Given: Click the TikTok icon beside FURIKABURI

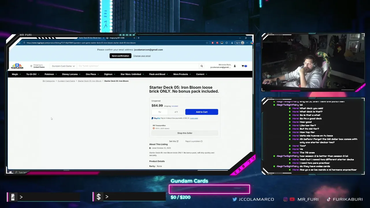Looking at the screenshot, I should [x=329, y=199].
